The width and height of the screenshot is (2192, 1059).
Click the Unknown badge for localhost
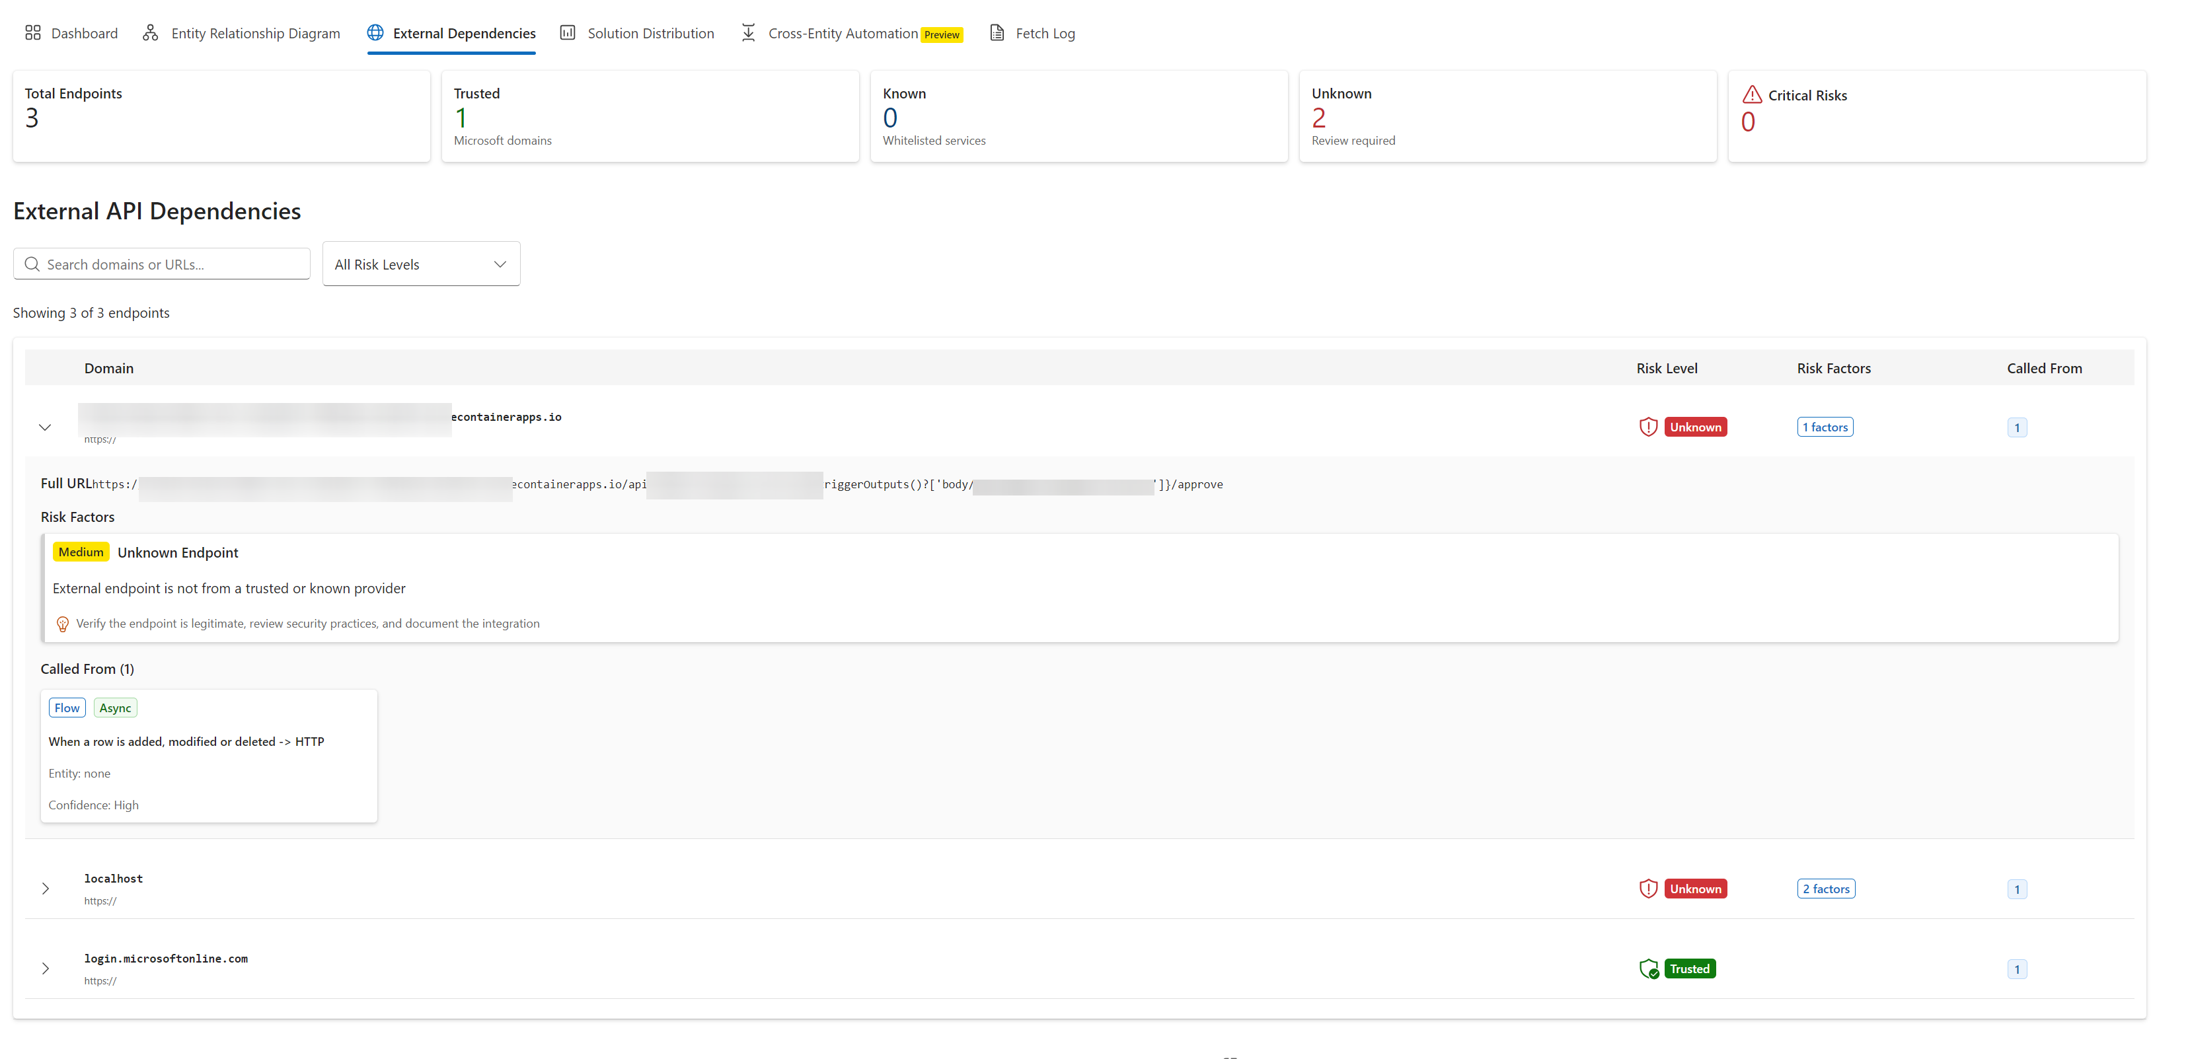click(x=1695, y=889)
